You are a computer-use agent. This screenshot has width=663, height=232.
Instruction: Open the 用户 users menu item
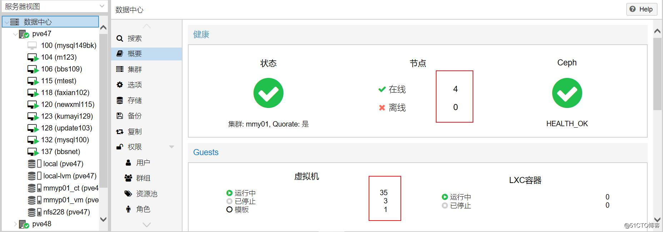click(x=143, y=163)
